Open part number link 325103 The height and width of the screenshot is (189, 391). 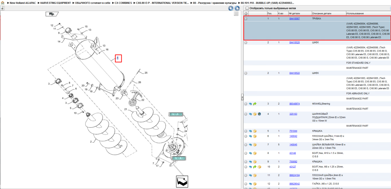(293, 114)
